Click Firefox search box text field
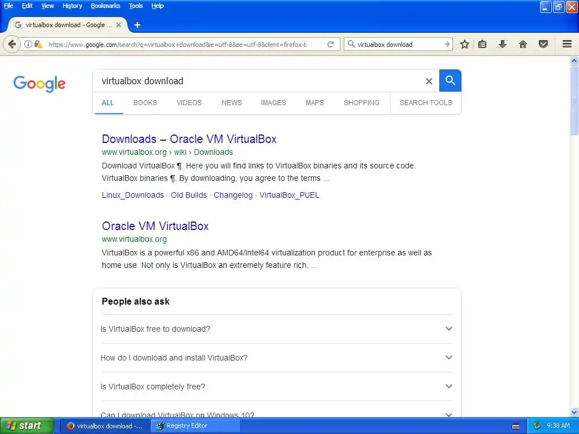The height and width of the screenshot is (434, 579). click(399, 45)
